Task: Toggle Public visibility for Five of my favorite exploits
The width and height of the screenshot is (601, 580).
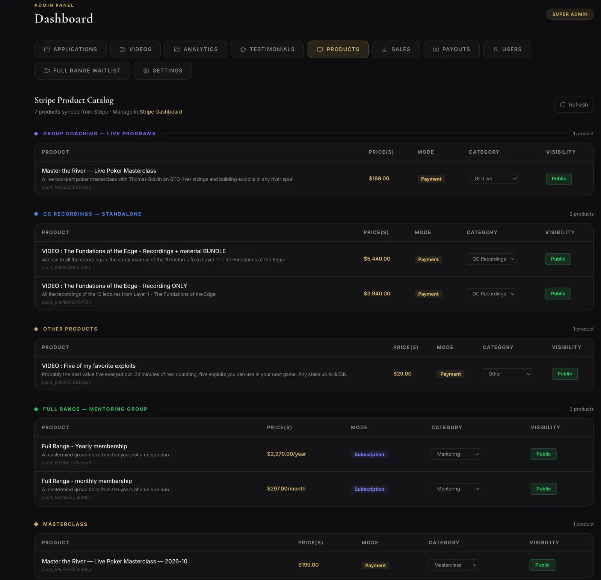Action: pyautogui.click(x=565, y=374)
